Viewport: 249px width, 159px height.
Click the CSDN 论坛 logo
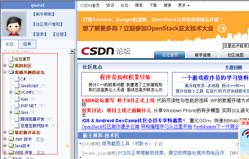click(106, 51)
